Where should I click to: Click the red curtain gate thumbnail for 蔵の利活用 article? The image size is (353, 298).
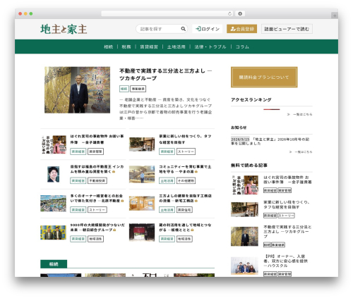pos(142,232)
